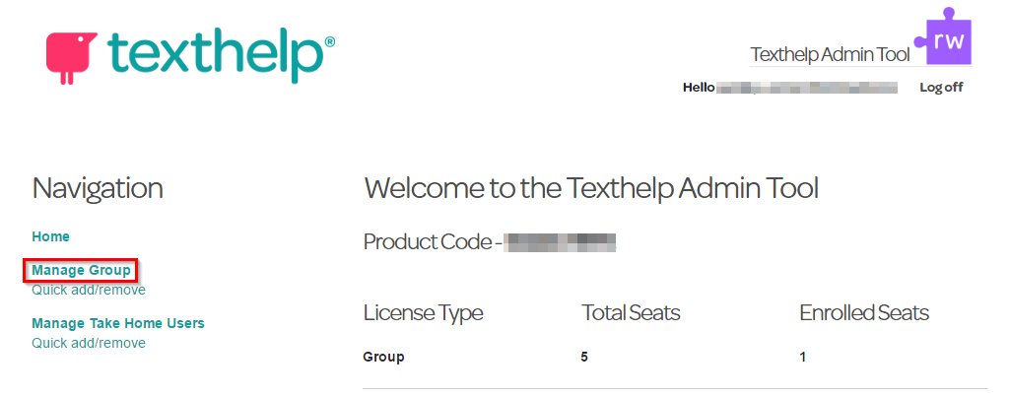Click the pink bird Texthelp logo icon
1010x397 pixels.
click(70, 58)
